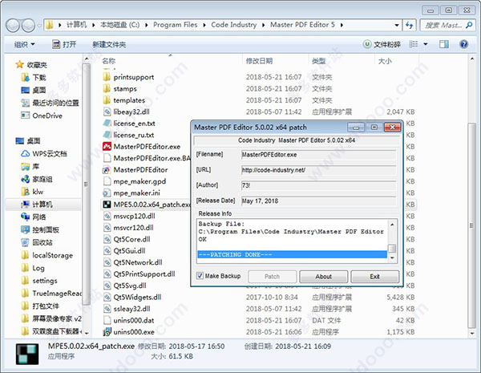Click the Filename field MasterPDFEditor.exe

pos(318,155)
